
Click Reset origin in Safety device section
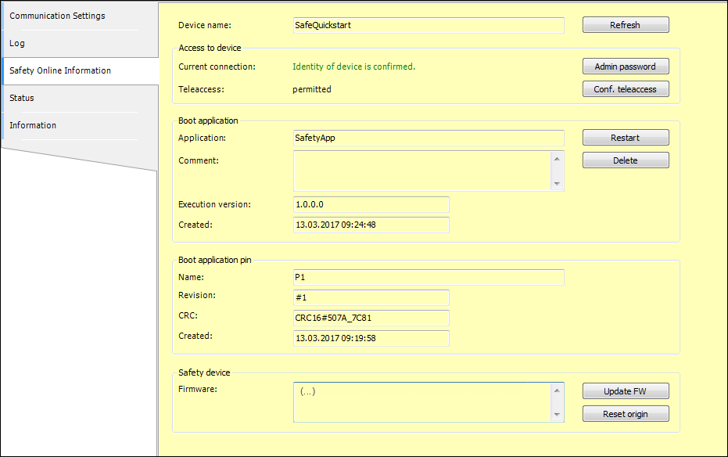click(625, 413)
